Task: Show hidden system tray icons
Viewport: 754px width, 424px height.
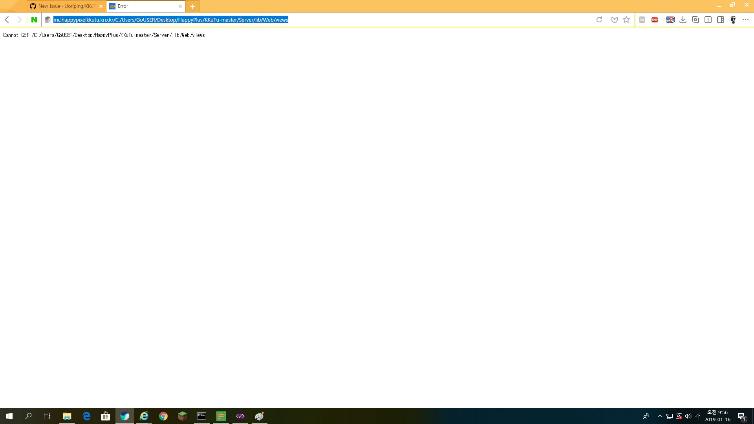Action: click(660, 416)
